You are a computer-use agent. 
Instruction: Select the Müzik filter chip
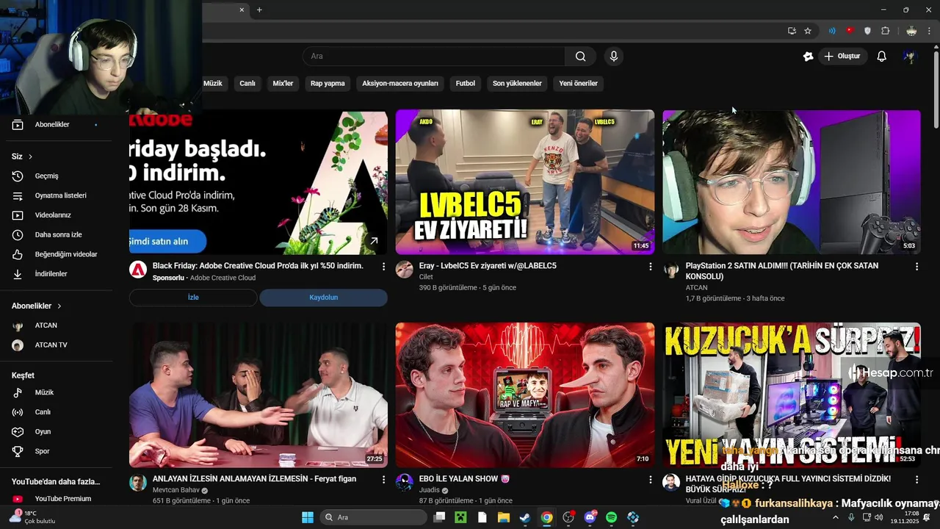(x=212, y=84)
